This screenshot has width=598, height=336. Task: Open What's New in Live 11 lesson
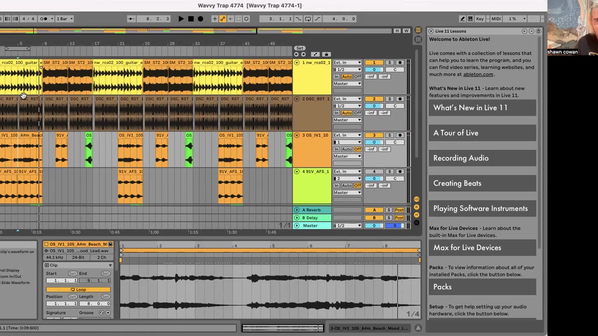[482, 108]
